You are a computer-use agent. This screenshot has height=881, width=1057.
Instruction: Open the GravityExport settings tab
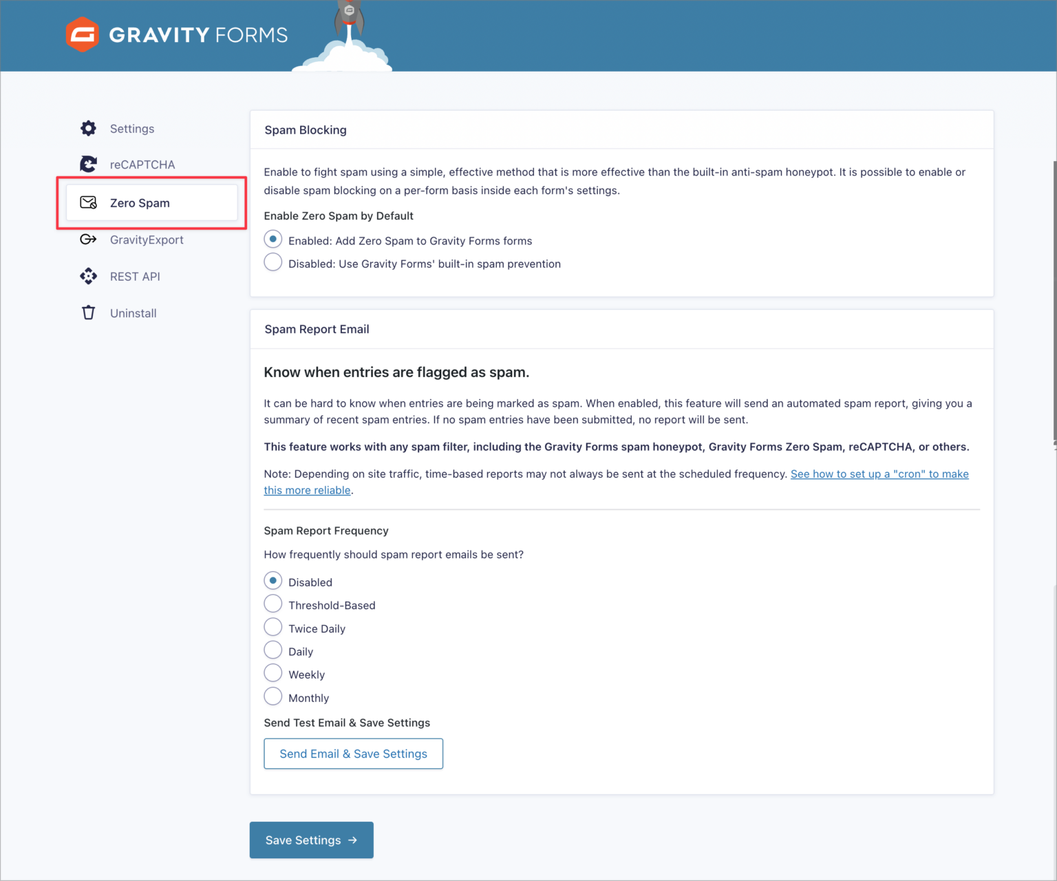[x=147, y=240]
